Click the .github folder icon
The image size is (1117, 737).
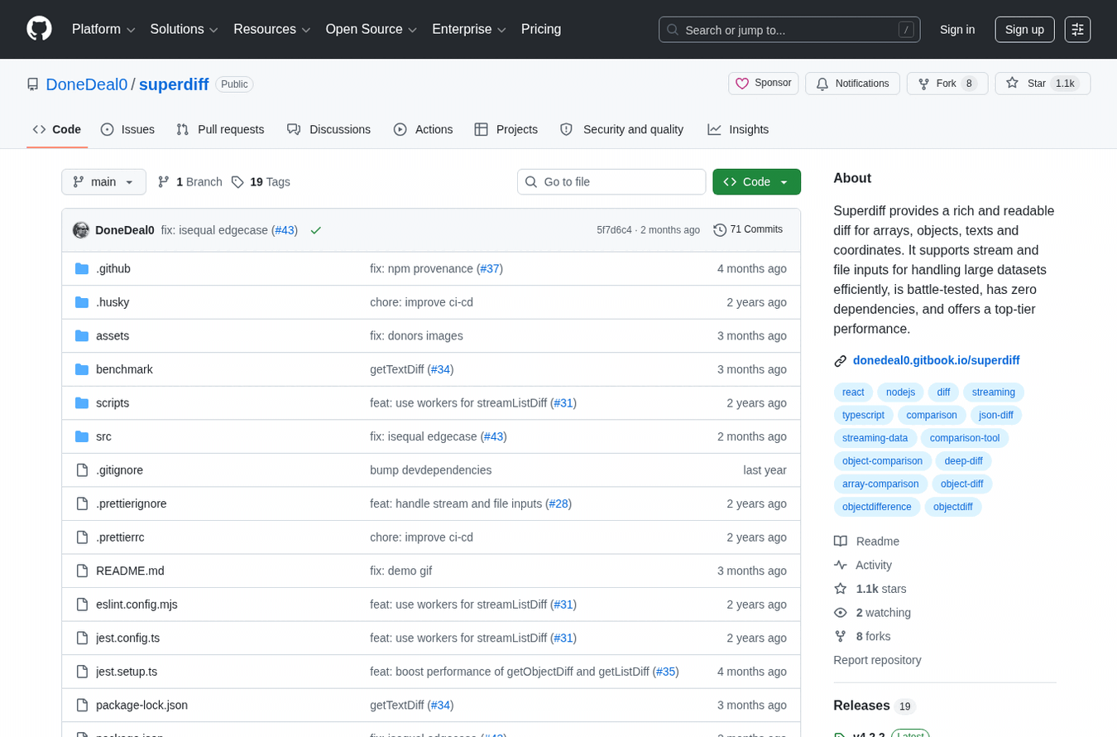(82, 269)
